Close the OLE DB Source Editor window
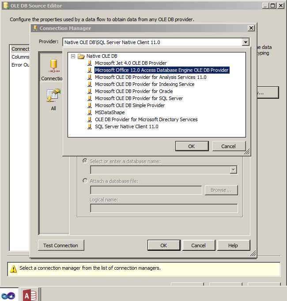Screen dimensions: 287x301 [x=281, y=5]
